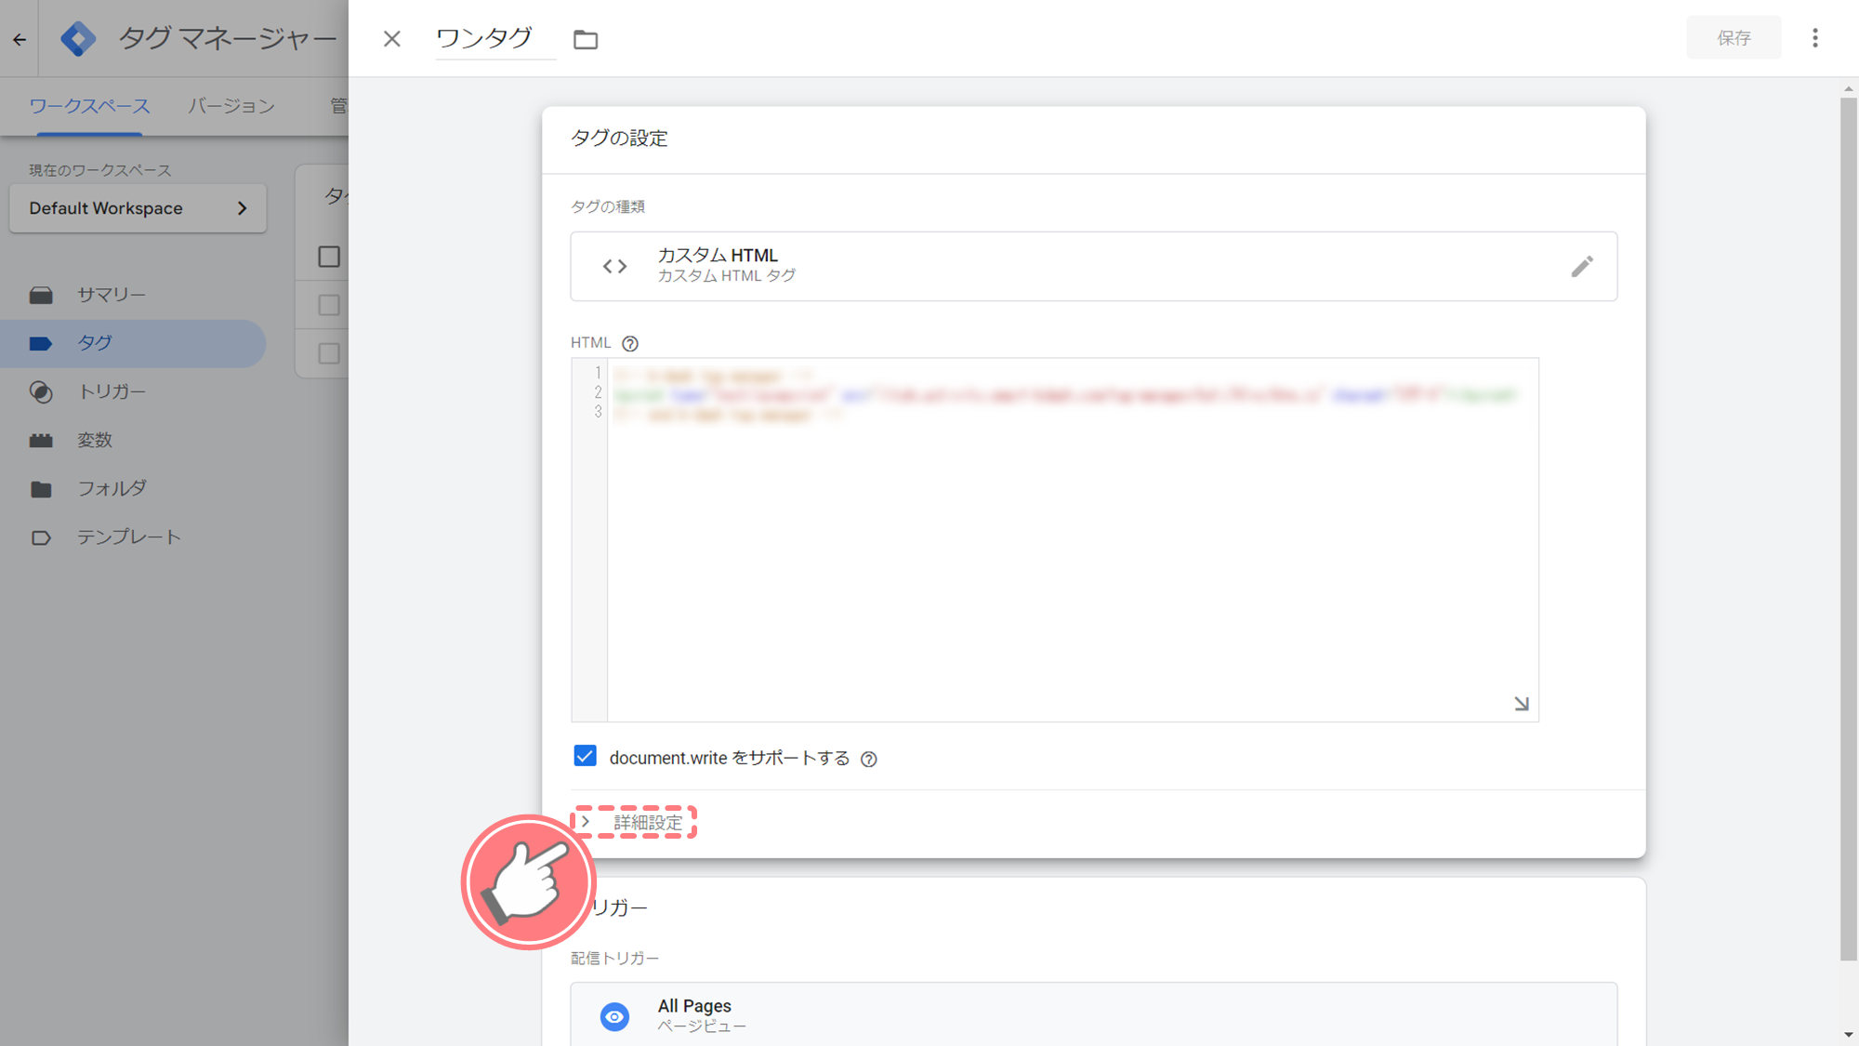Uncheck document.write をサポートする checkbox
The width and height of the screenshot is (1859, 1046).
[585, 756]
